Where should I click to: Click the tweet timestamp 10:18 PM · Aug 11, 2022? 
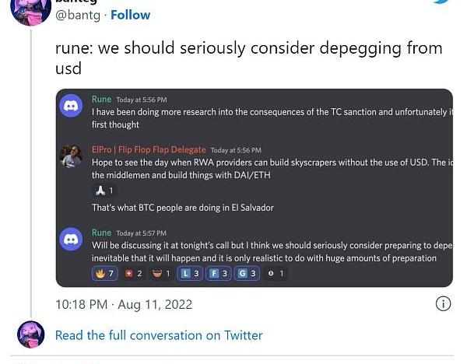pos(123,304)
